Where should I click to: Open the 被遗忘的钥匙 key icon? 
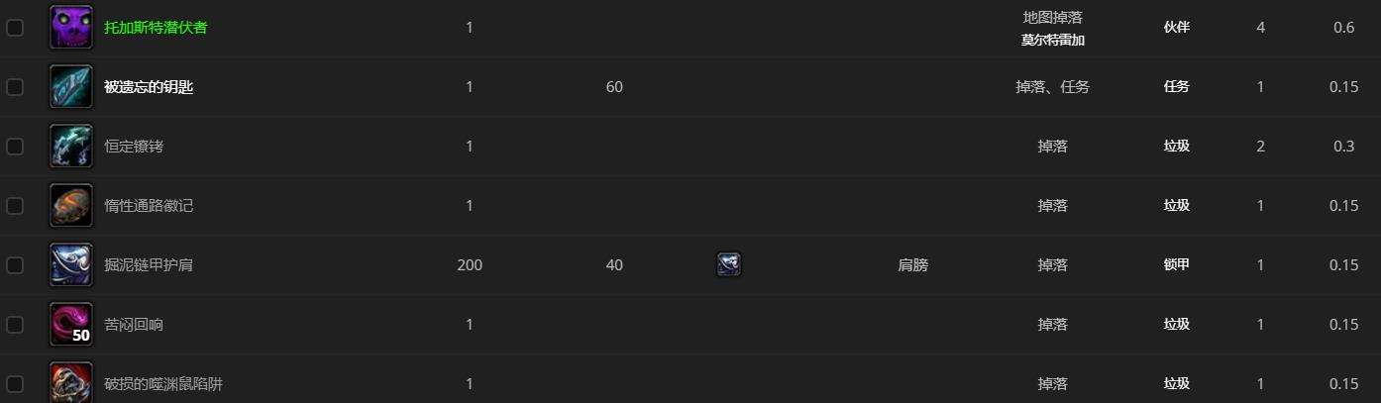pos(71,87)
